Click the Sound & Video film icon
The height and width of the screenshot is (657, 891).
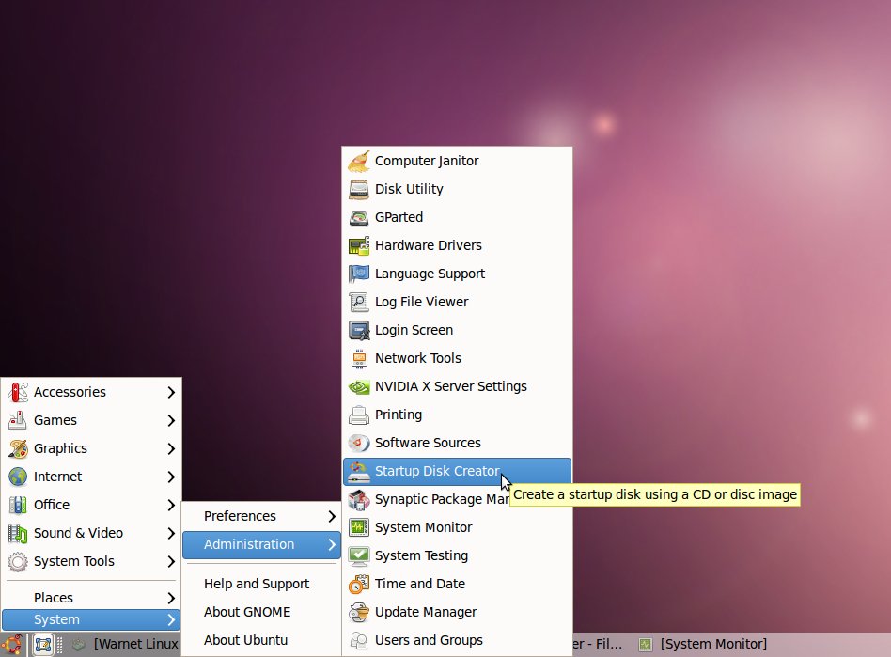tap(18, 533)
